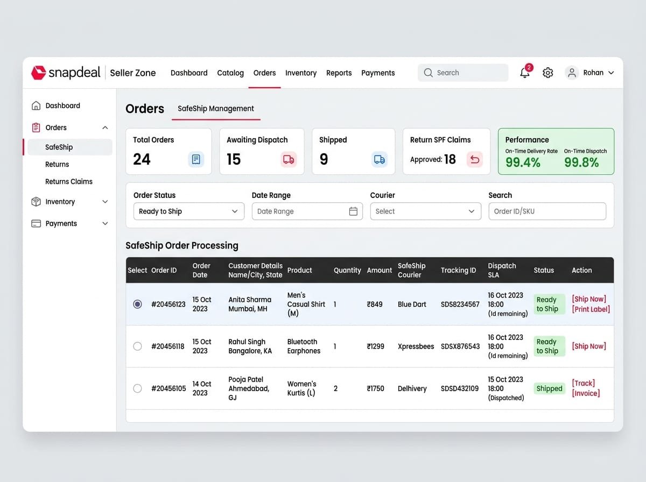Click Ship Now for Rahul Singh's order
The image size is (646, 482).
coord(589,346)
